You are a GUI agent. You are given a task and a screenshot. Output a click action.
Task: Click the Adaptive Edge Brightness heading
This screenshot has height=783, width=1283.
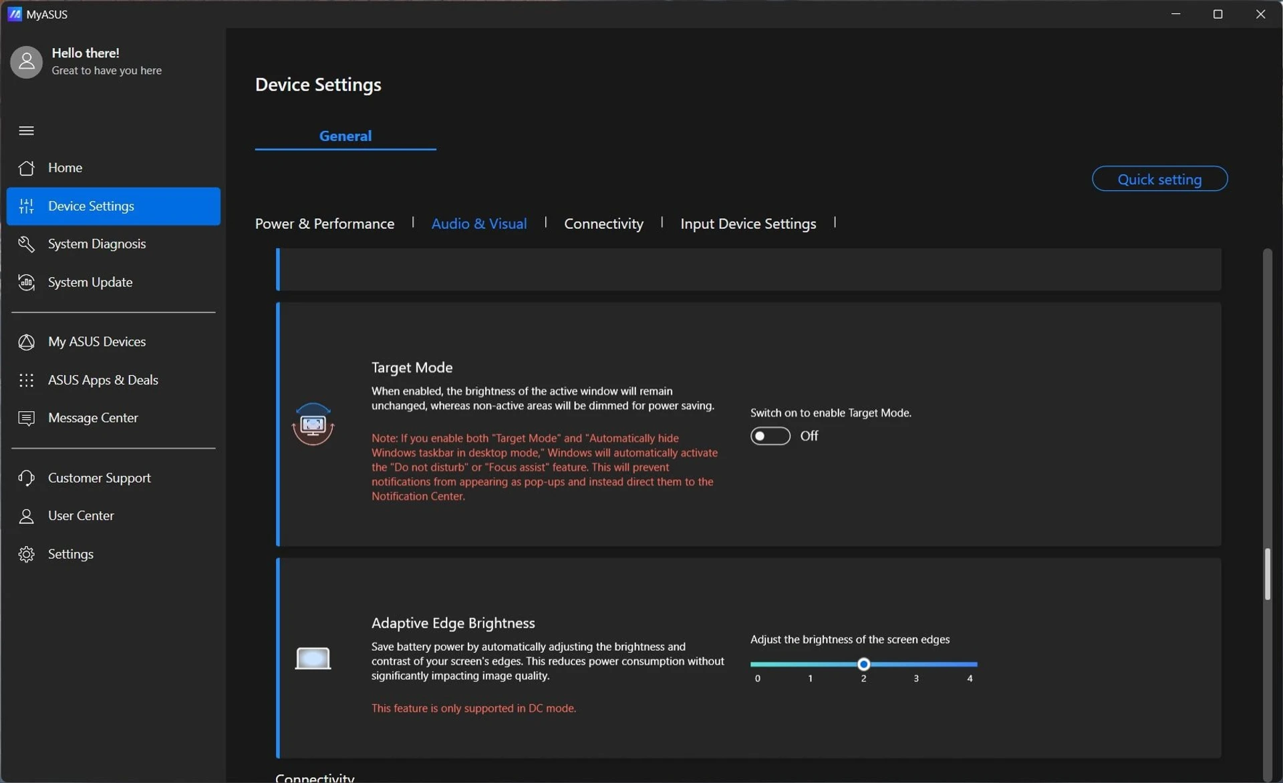click(453, 623)
